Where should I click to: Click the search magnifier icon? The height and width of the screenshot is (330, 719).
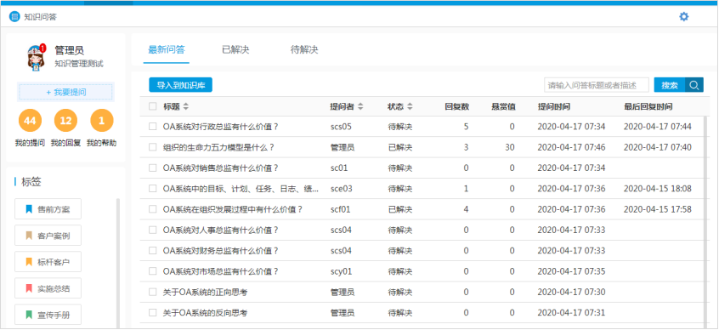click(694, 85)
